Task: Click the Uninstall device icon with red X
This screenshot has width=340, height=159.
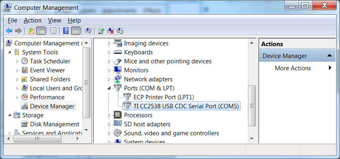Action: 111,31
